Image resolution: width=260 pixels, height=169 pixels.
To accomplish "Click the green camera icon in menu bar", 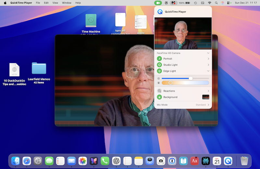I will click(158, 3).
